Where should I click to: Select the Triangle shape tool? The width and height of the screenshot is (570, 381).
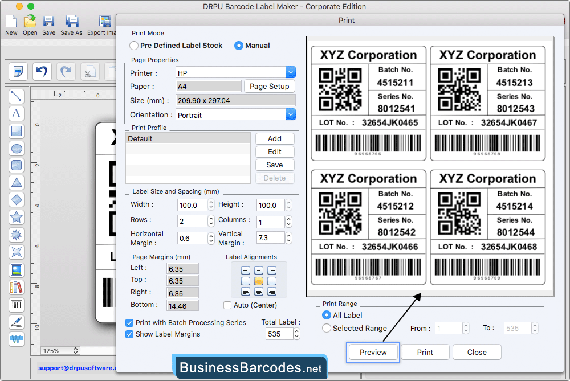point(17,182)
